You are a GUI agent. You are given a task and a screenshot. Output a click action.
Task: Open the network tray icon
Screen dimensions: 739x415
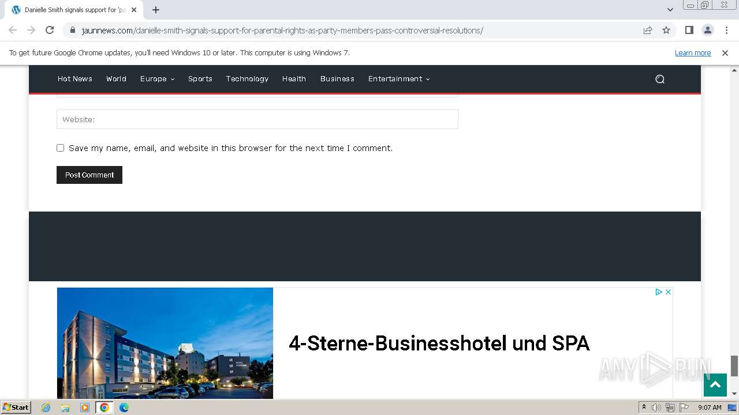click(x=670, y=408)
